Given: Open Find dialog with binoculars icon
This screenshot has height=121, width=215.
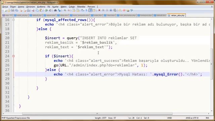Looking at the screenshot, I should coord(55,10).
